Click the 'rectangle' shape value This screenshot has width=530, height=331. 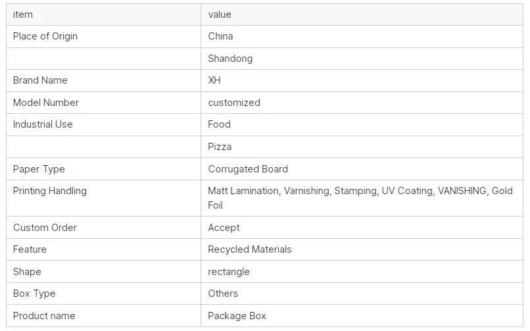229,272
